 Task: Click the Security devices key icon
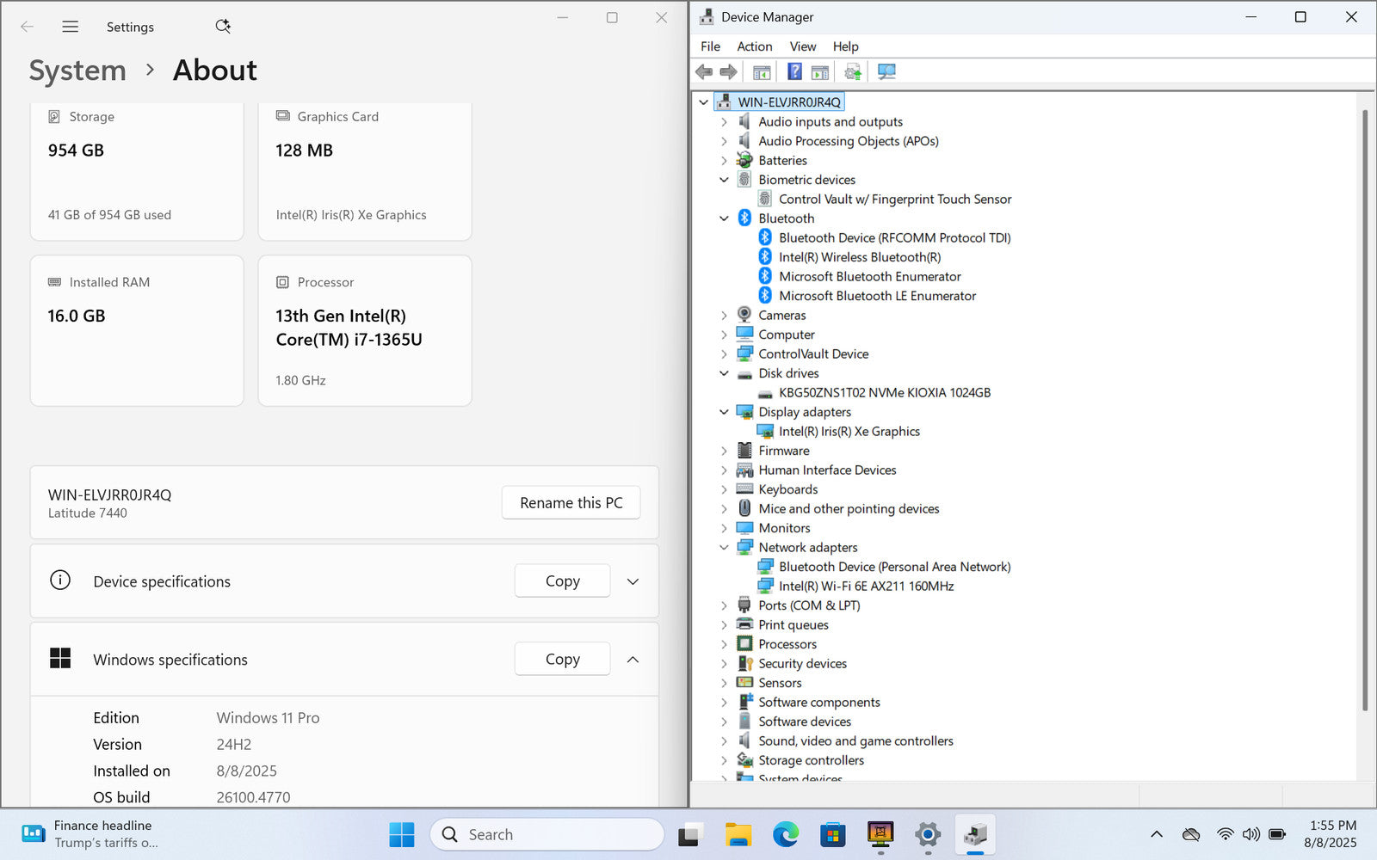pos(744,663)
